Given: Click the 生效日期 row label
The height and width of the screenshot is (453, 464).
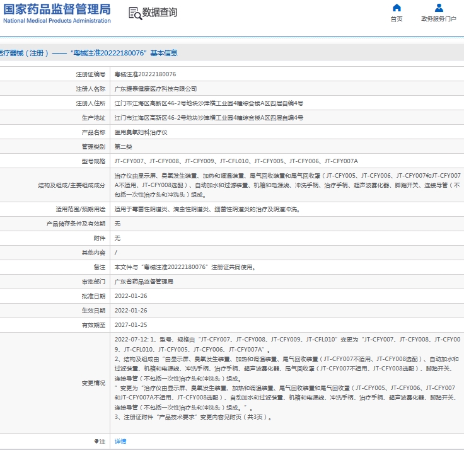Looking at the screenshot, I should [93, 311].
